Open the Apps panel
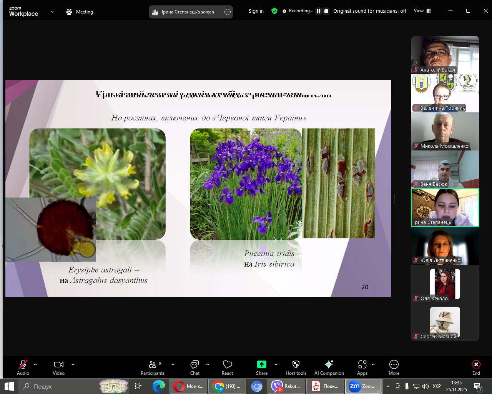 pos(362,367)
